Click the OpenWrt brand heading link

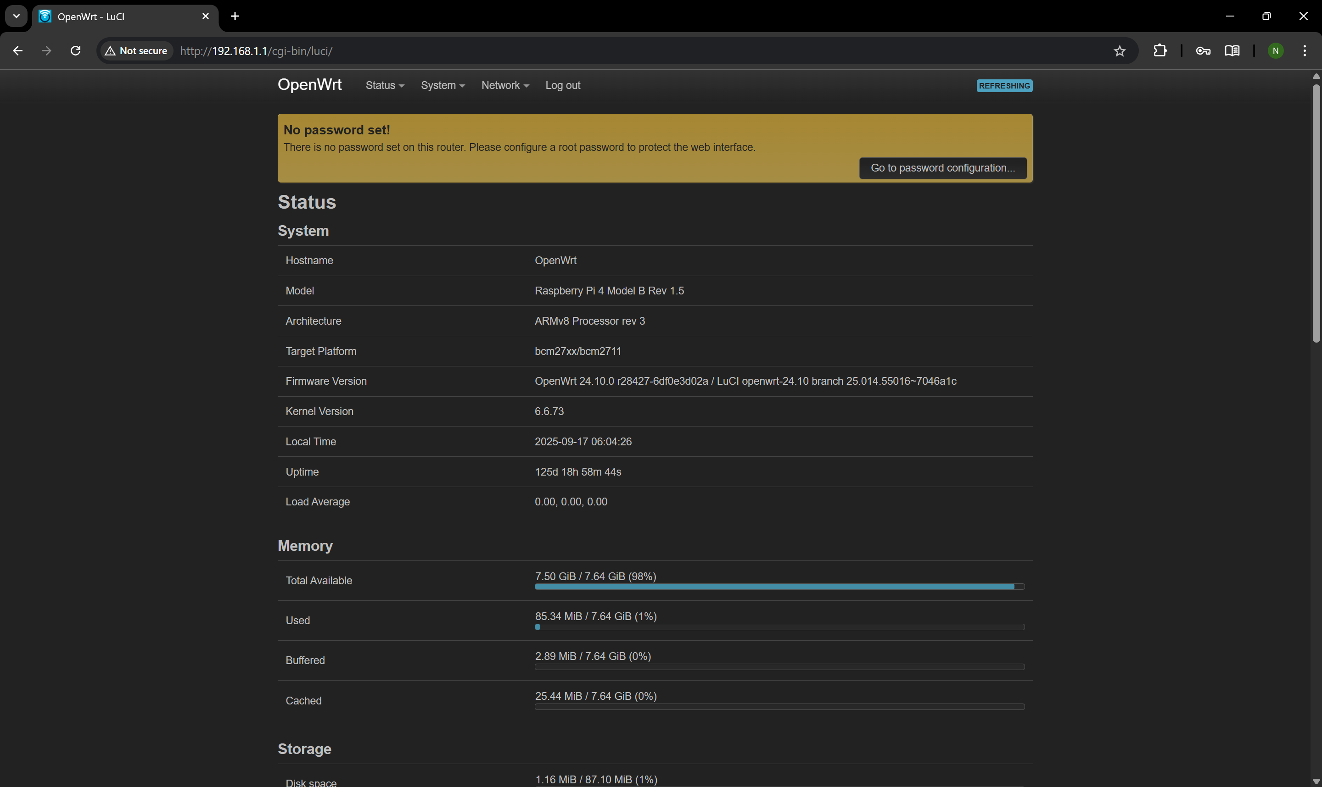click(x=309, y=84)
